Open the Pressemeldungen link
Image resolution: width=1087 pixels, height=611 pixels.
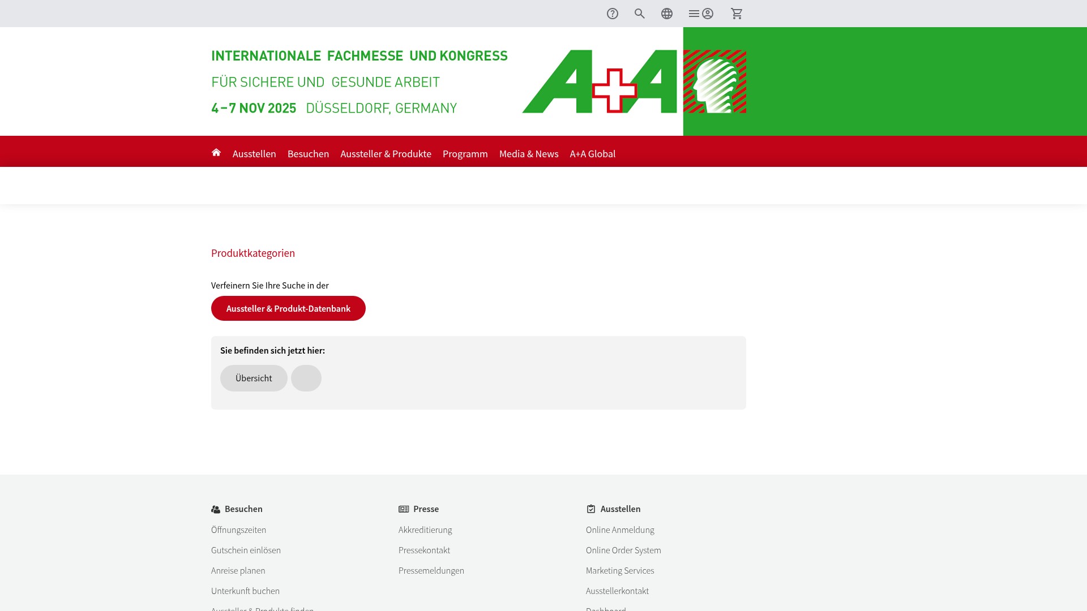(431, 570)
